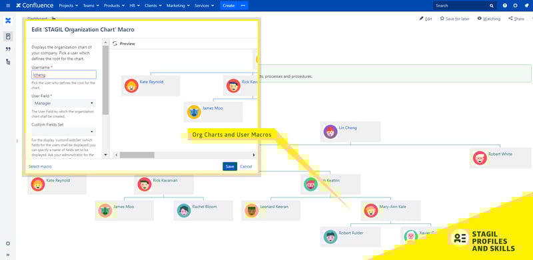Click the search magnifier icon
533x260 pixels.
click(492, 6)
